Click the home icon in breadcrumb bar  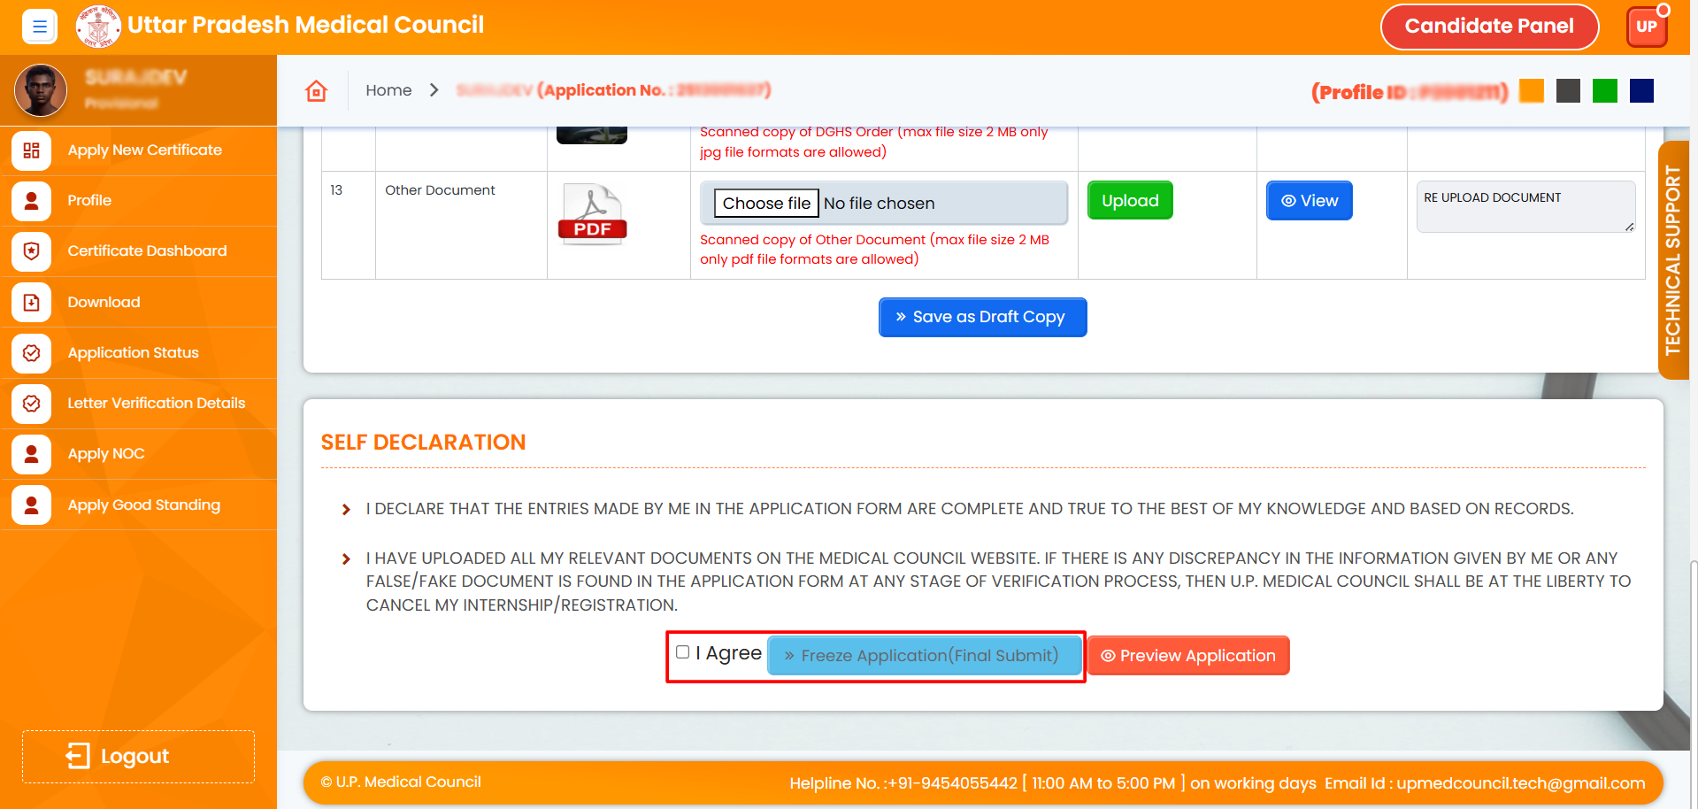tap(316, 90)
